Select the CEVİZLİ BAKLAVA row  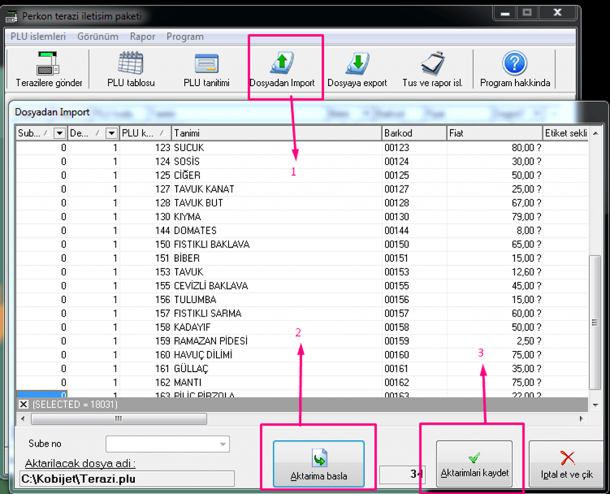pyautogui.click(x=302, y=286)
